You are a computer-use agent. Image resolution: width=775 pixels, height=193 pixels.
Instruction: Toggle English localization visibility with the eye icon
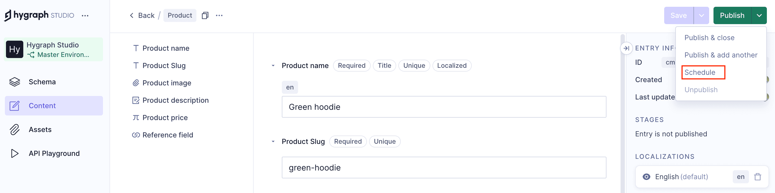tap(646, 177)
